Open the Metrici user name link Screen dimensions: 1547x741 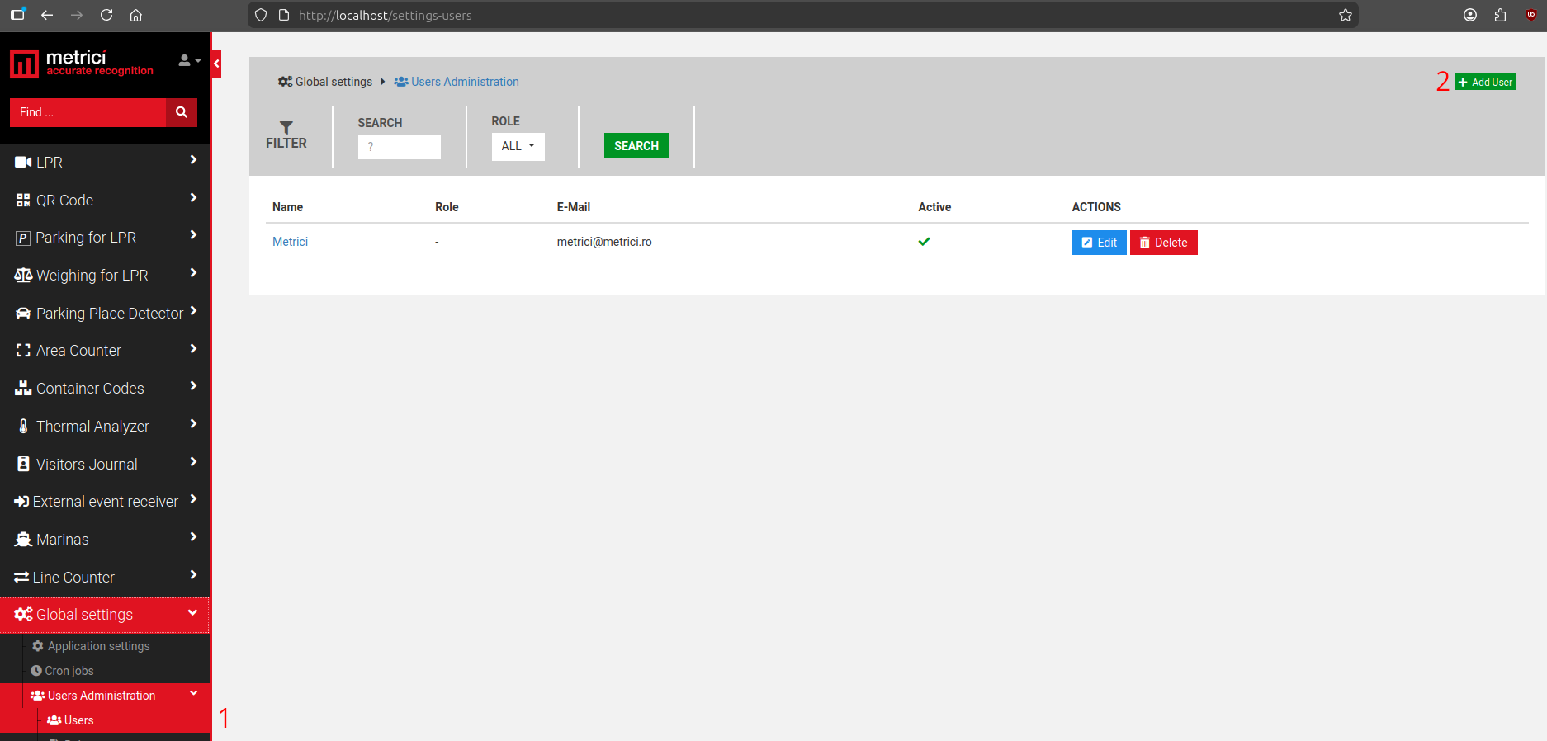[x=290, y=242]
